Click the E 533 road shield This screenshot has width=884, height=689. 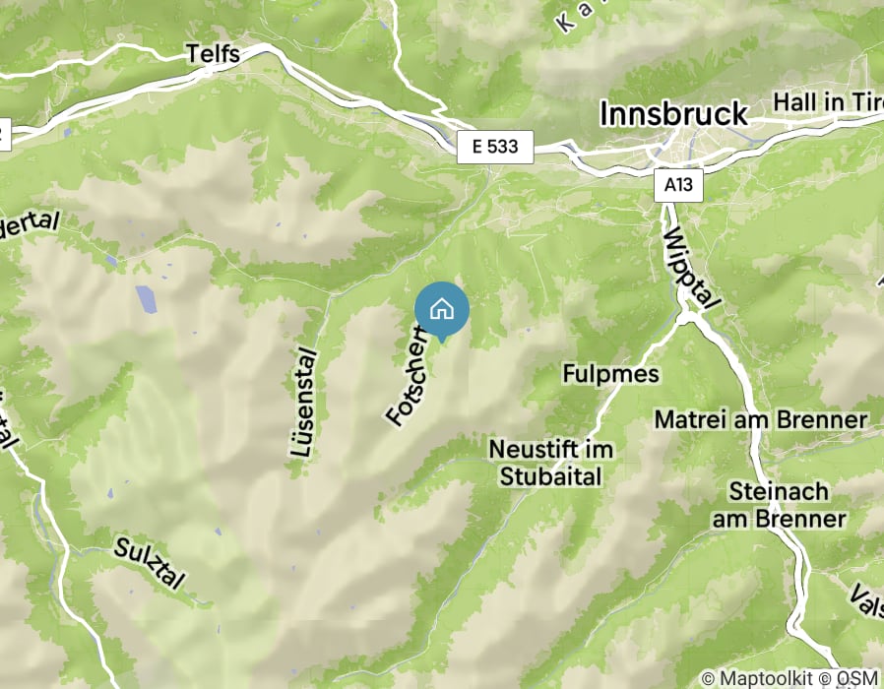tap(495, 147)
